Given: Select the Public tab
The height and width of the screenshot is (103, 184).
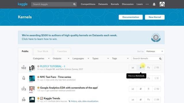Looking at the screenshot, I should click(x=25, y=51).
